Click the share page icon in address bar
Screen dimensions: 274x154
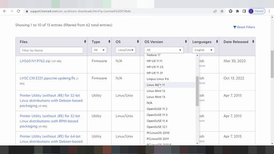point(215,11)
